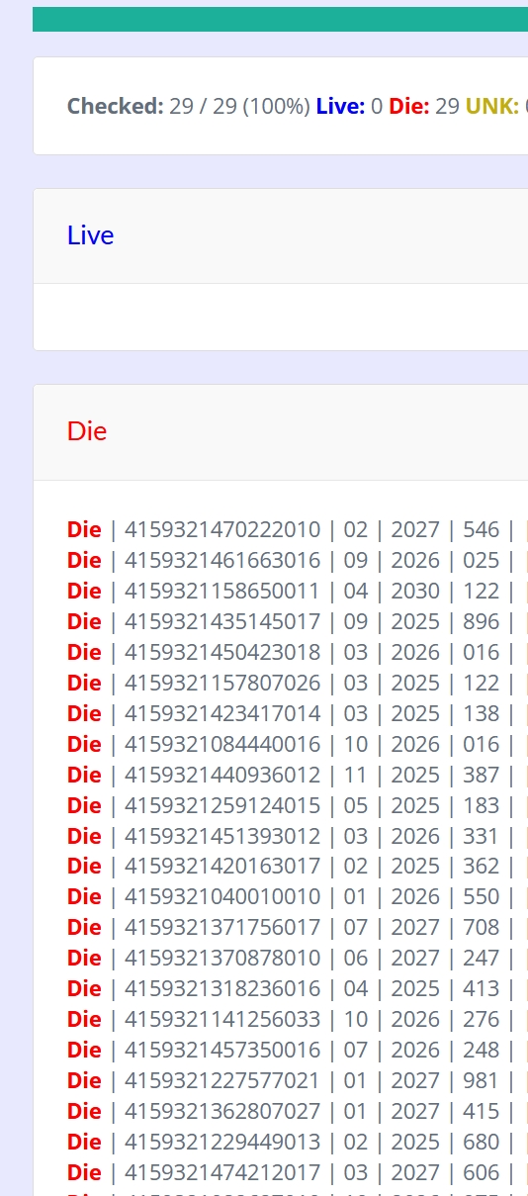Click the empty Live results area
Viewport: 528px width, 1196px height.
281,317
